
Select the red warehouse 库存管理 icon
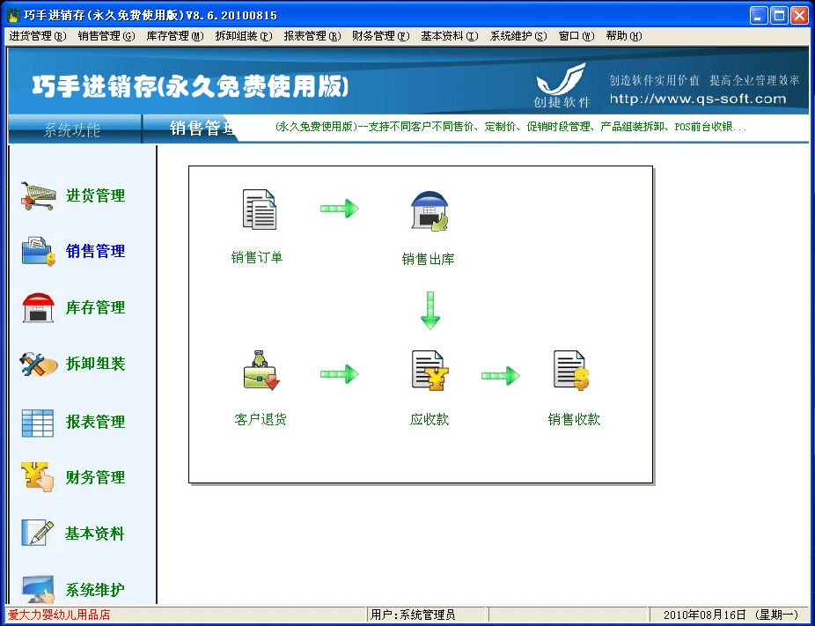coord(38,307)
